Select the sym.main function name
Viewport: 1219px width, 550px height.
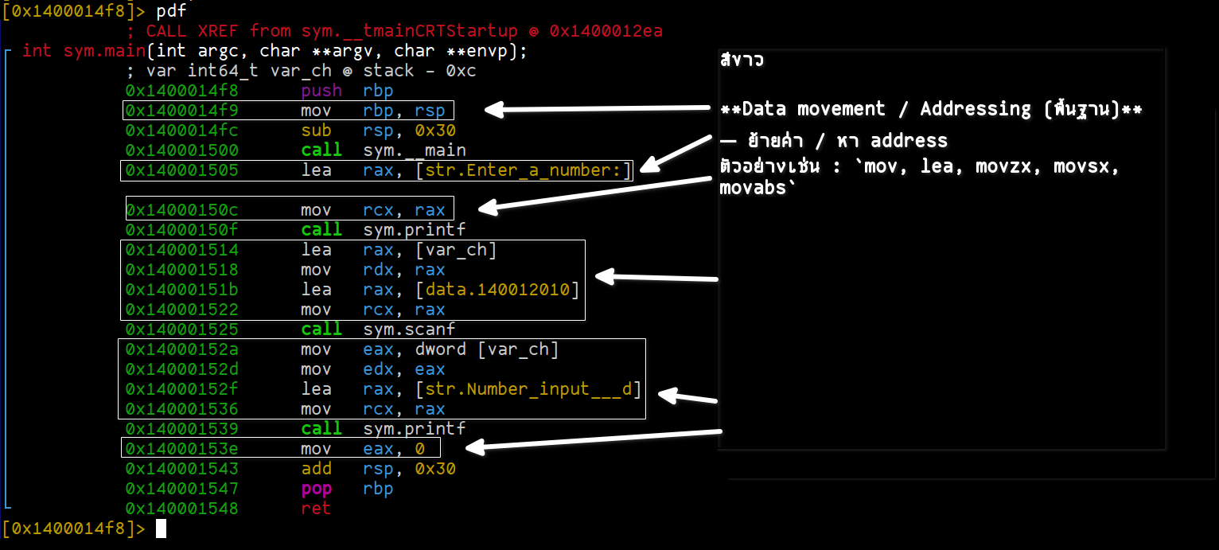(105, 51)
